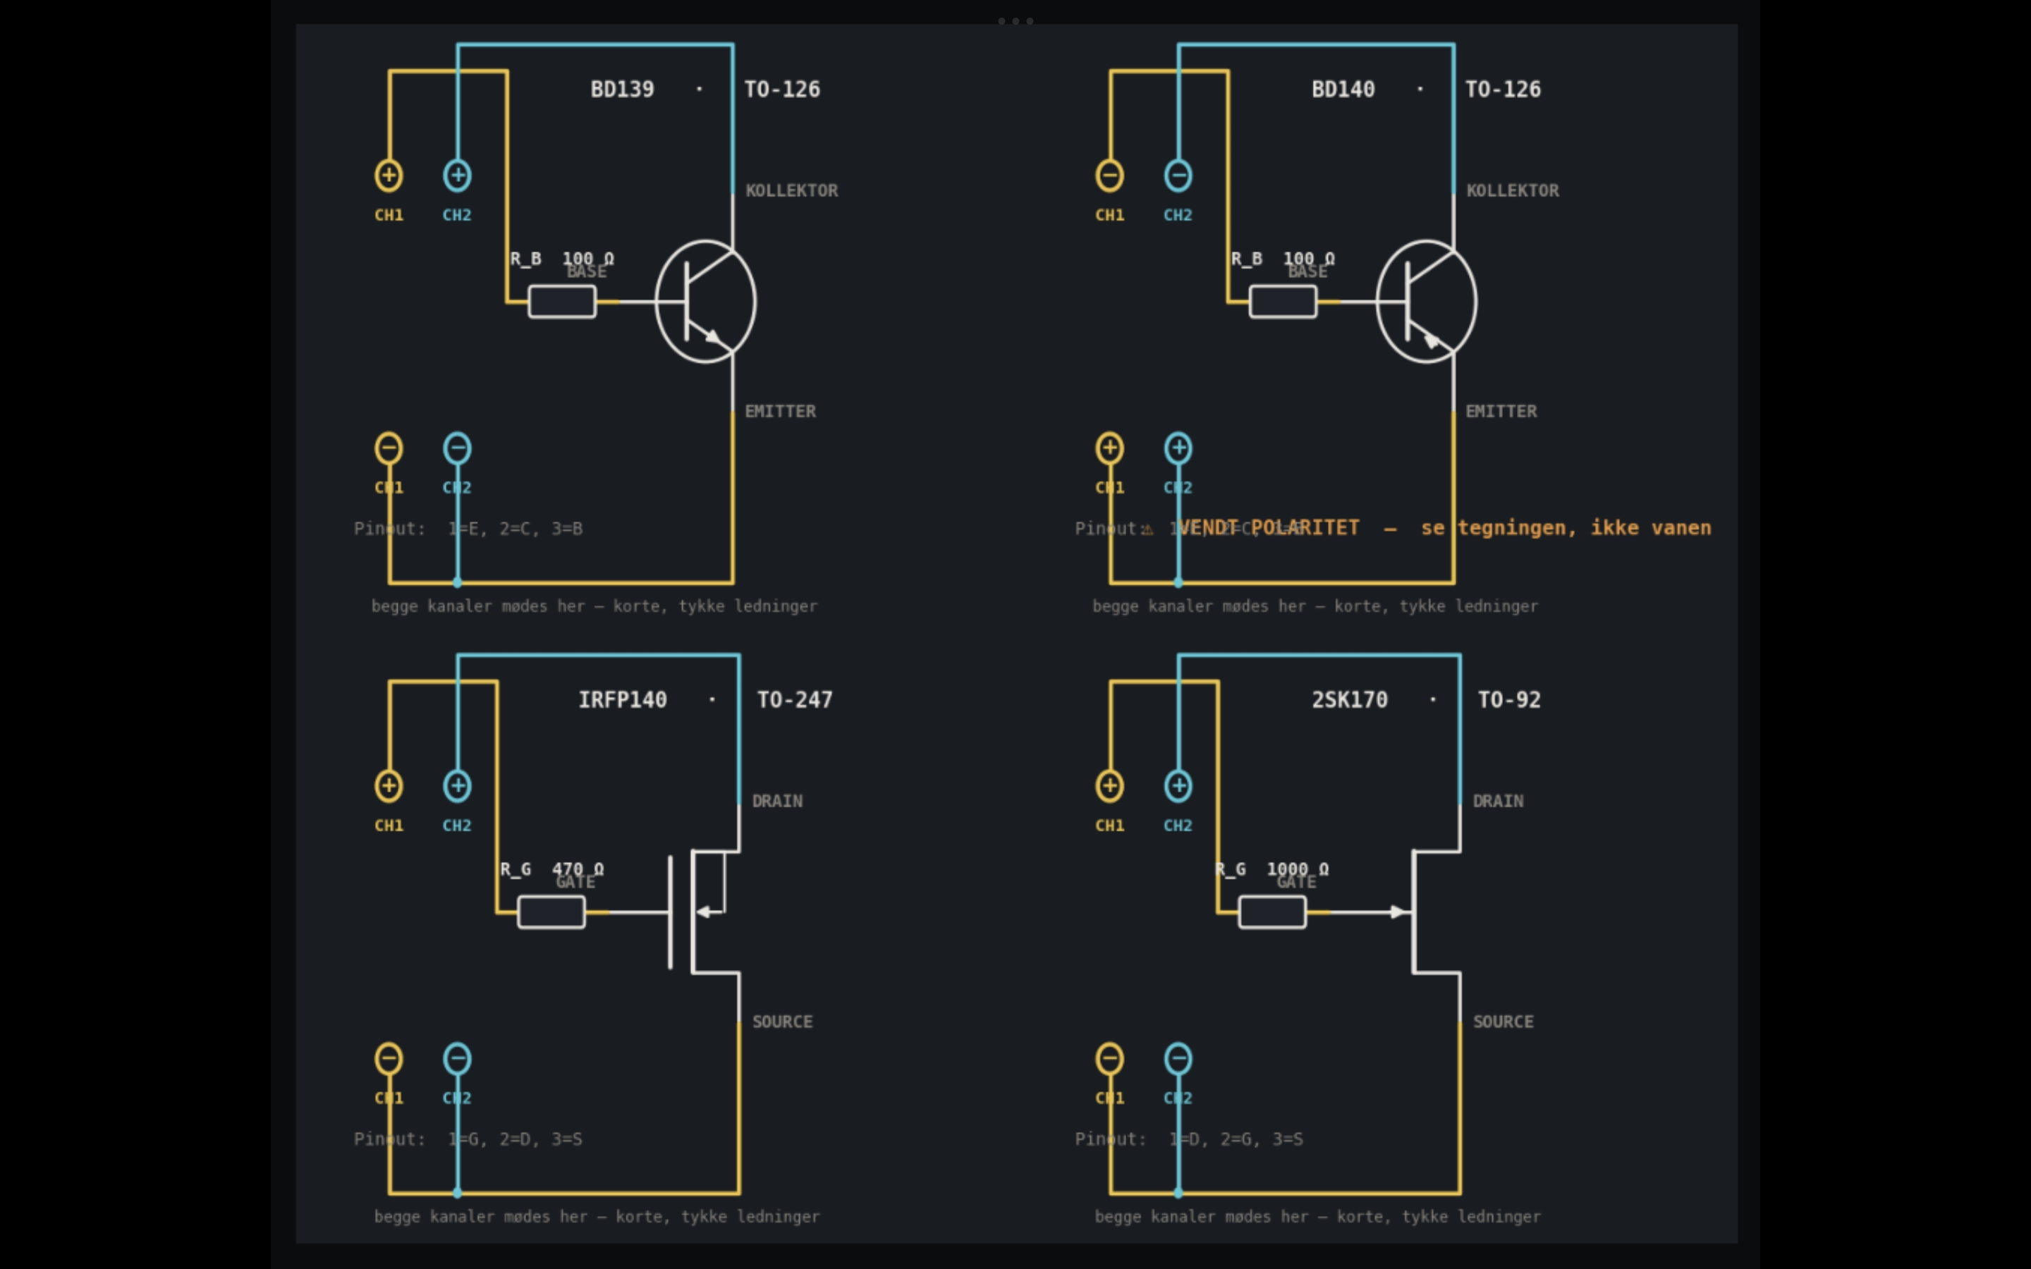Image resolution: width=2031 pixels, height=1269 pixels.
Task: Select the 2SK170 blue CH2 plus terminal
Action: [x=1178, y=785]
